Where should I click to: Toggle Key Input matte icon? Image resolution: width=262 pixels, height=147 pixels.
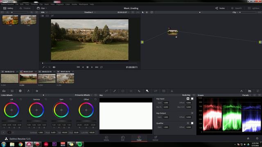192,99
